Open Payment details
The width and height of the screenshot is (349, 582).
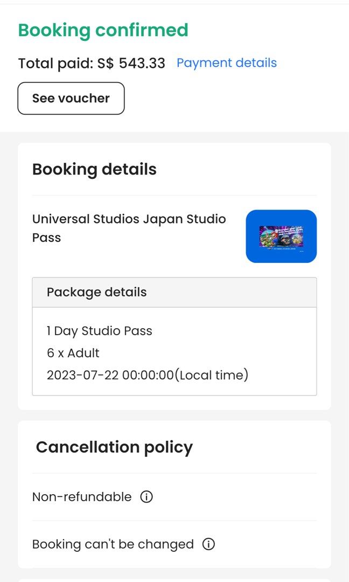pos(226,63)
